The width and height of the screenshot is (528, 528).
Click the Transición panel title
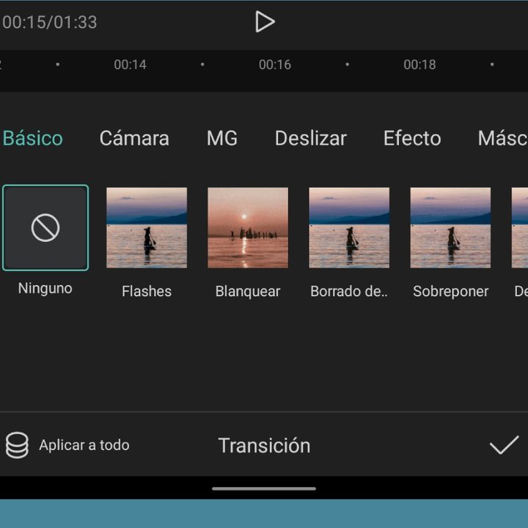click(264, 446)
